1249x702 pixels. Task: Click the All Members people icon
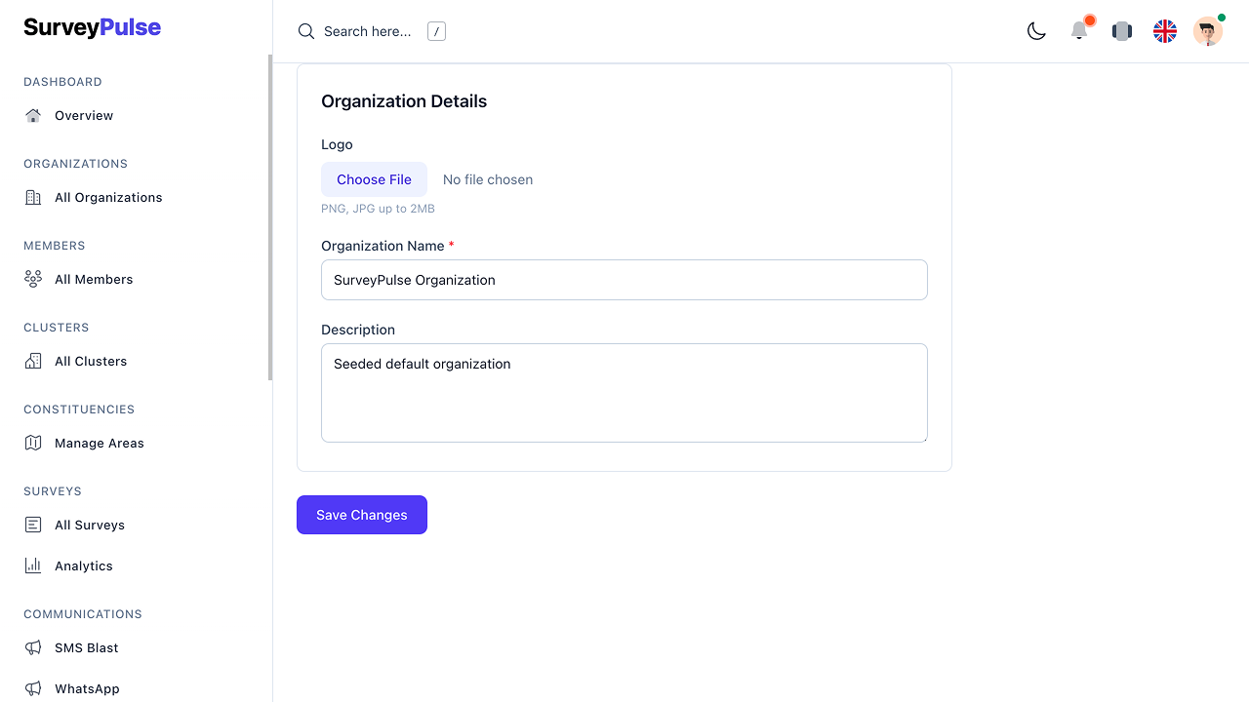tap(33, 279)
